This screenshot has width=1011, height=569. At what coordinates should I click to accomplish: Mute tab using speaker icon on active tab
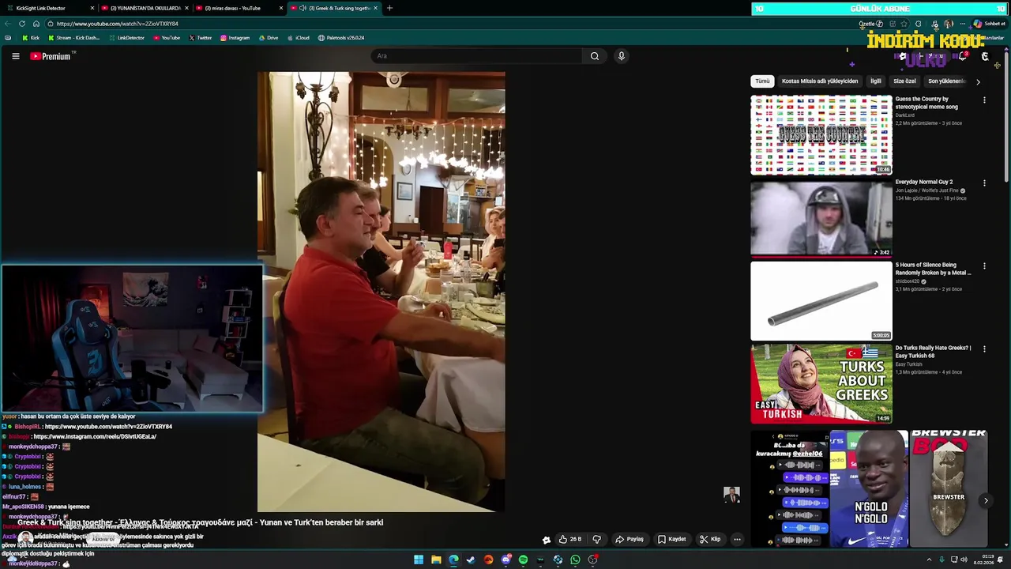coord(303,8)
